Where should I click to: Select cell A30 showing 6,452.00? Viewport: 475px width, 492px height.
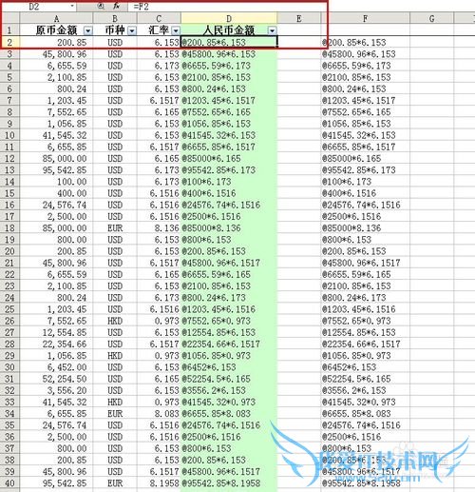click(56, 367)
